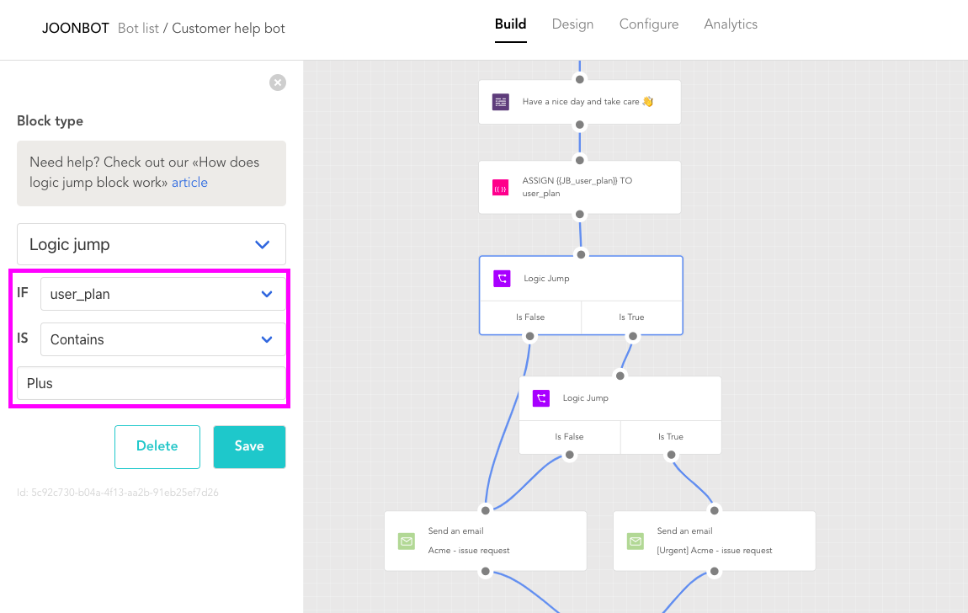Click the Urgent Acme email block icon
The height and width of the screenshot is (613, 968).
click(x=636, y=541)
